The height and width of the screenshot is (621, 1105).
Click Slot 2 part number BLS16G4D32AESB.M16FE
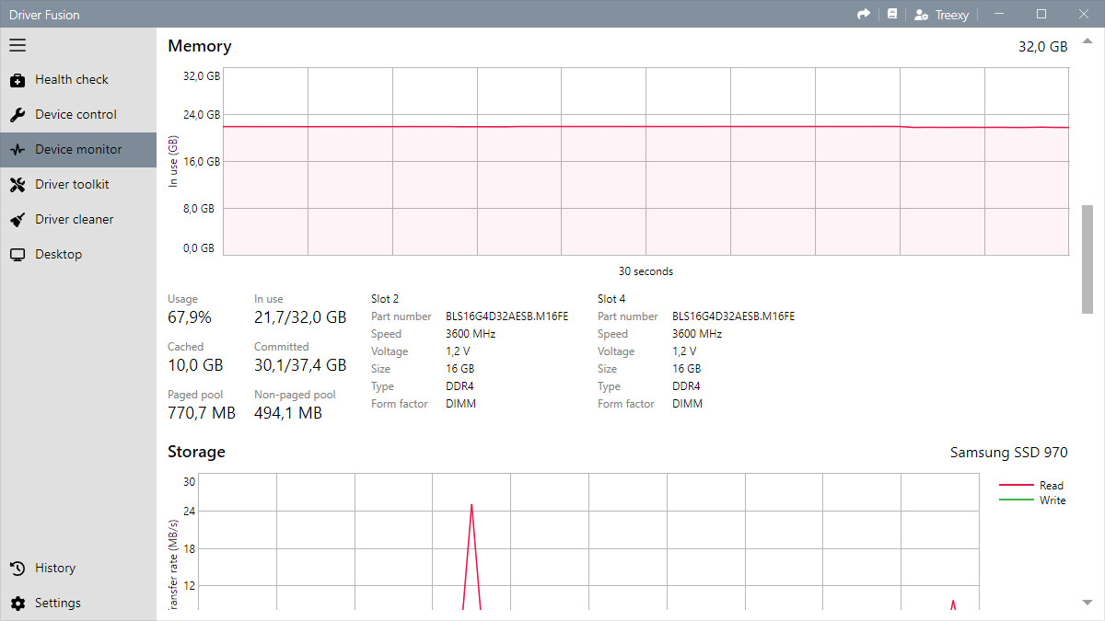coord(507,316)
